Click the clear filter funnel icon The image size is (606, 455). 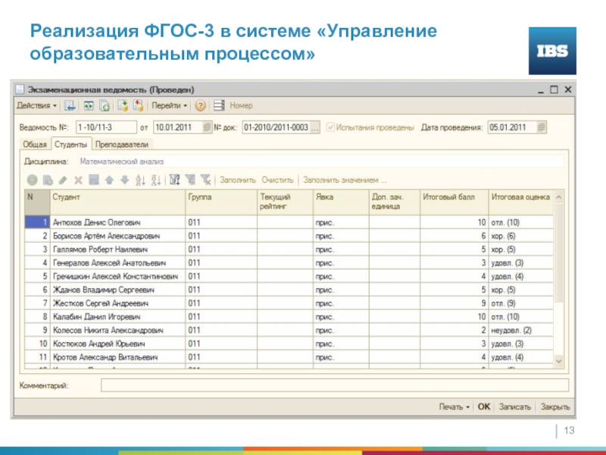(205, 180)
